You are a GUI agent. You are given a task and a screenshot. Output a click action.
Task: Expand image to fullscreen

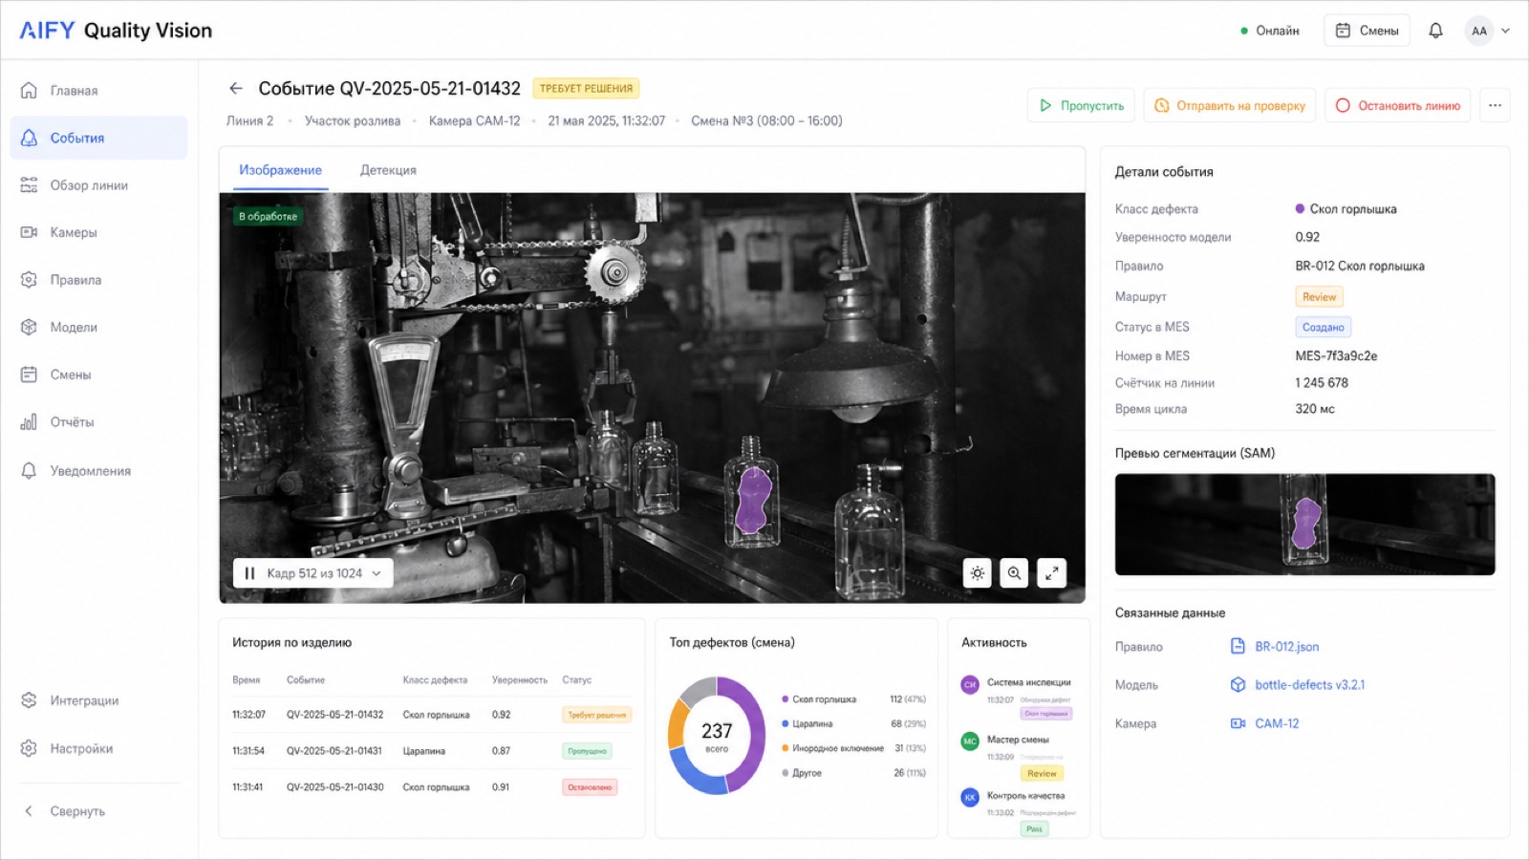pos(1051,573)
